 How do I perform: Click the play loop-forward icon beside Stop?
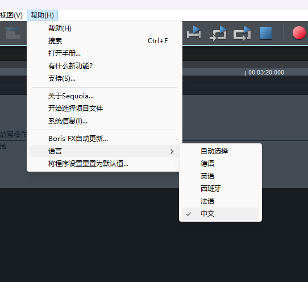(242, 33)
